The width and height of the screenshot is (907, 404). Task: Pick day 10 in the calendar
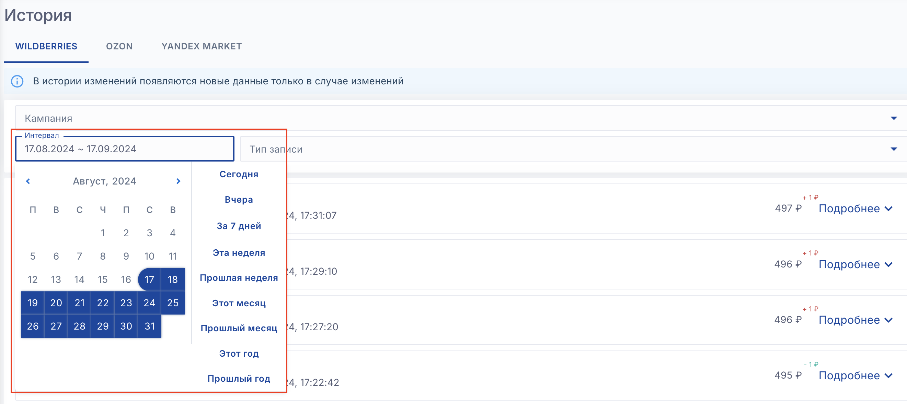[149, 256]
